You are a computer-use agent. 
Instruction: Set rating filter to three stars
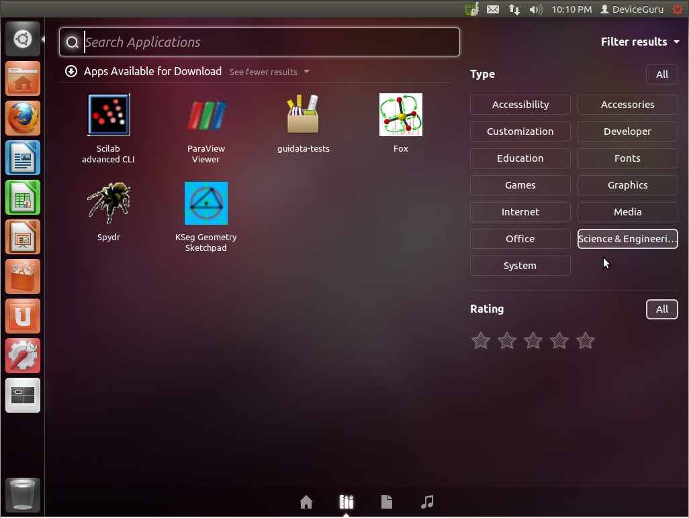533,341
